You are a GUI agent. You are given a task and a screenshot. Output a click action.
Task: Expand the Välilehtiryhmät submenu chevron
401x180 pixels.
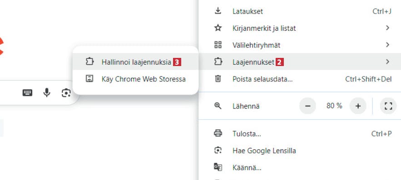pyautogui.click(x=387, y=45)
